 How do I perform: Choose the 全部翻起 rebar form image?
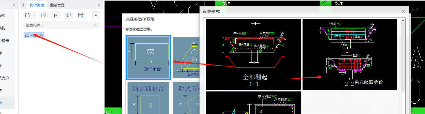(x=253, y=54)
